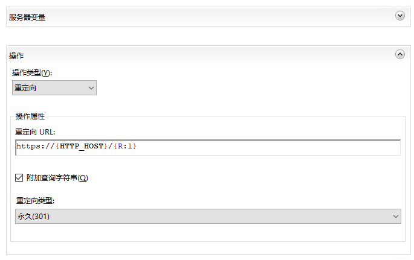Screen dimensions: 414x260
Task: Click the 重定向类型 label
Action: tap(39, 200)
